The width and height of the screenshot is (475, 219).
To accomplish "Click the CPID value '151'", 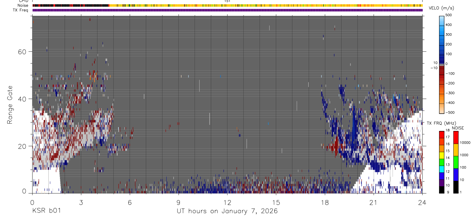I will click(227, 2).
